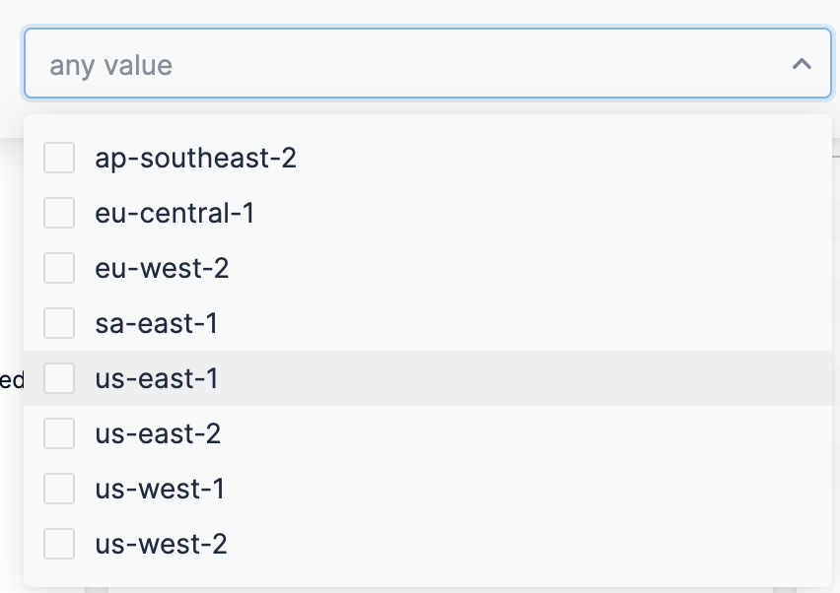Tick the us-west-2 checkbox
The height and width of the screenshot is (593, 840).
(x=59, y=544)
